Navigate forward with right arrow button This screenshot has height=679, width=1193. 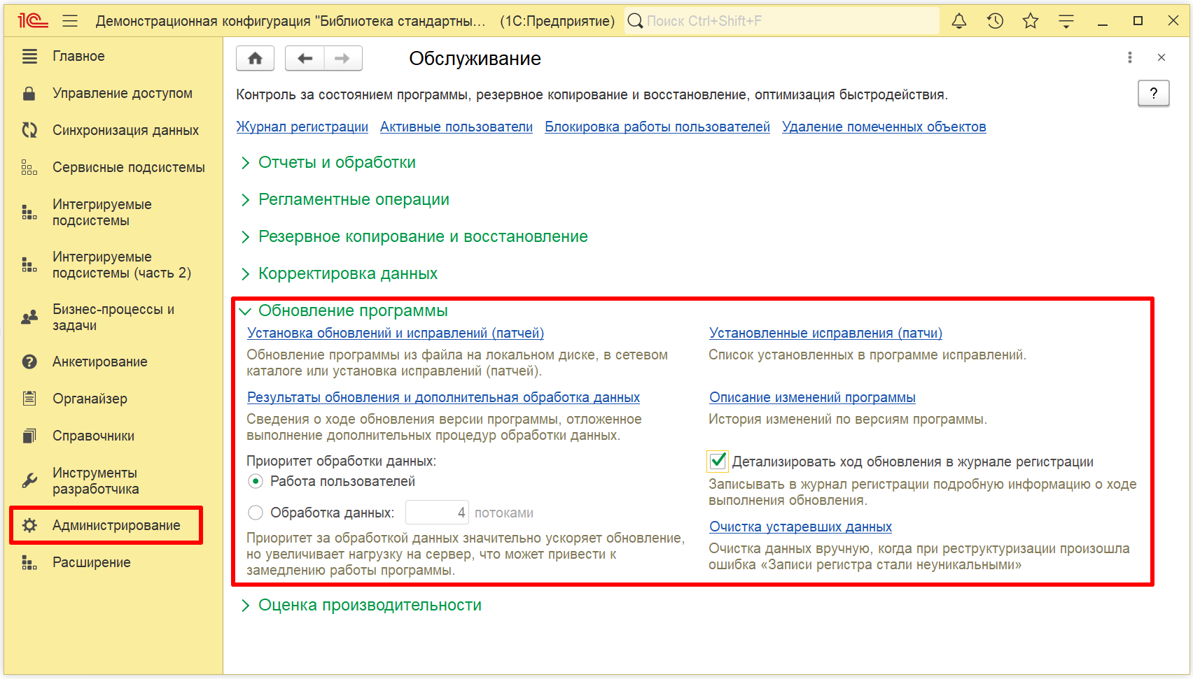click(342, 58)
